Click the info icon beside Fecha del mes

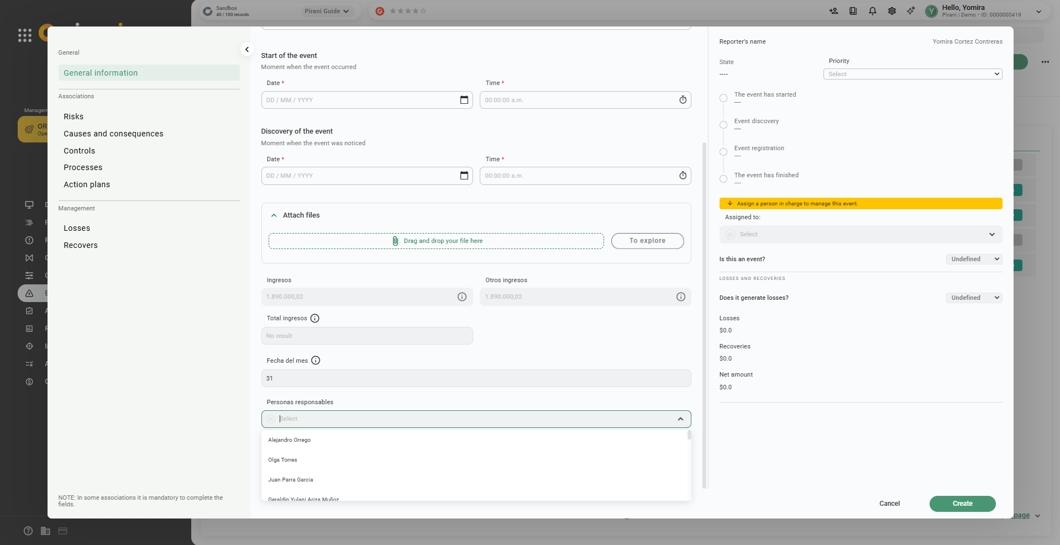[x=316, y=361]
